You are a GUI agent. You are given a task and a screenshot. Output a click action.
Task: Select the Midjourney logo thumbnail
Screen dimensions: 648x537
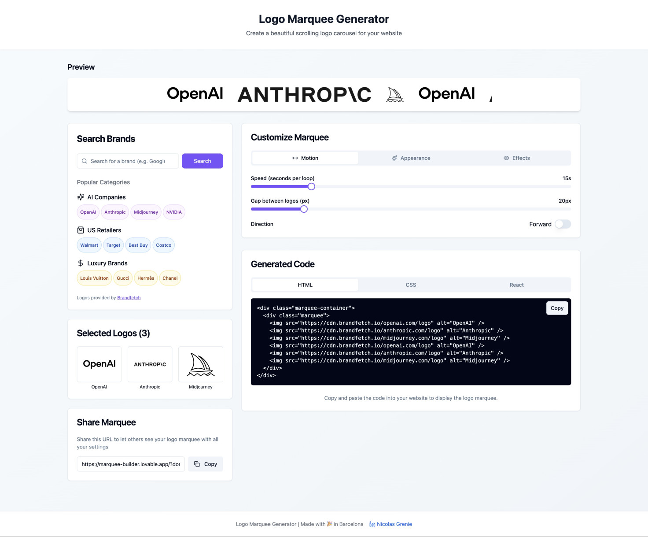[200, 364]
